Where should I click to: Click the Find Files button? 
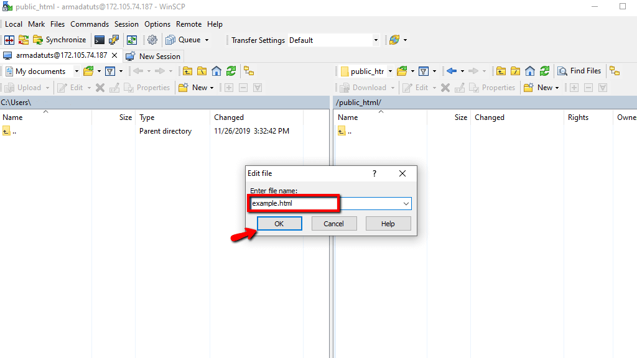pyautogui.click(x=579, y=71)
